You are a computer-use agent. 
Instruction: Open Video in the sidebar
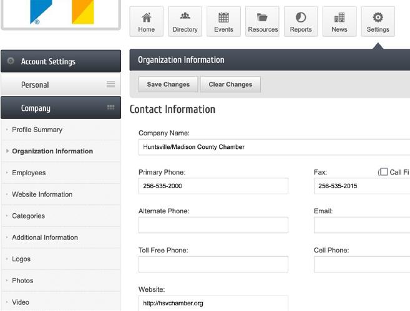[x=61, y=302]
